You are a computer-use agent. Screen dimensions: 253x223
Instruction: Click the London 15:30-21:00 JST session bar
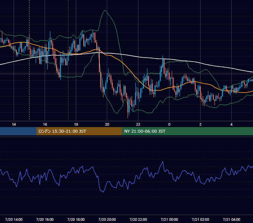click(79, 131)
